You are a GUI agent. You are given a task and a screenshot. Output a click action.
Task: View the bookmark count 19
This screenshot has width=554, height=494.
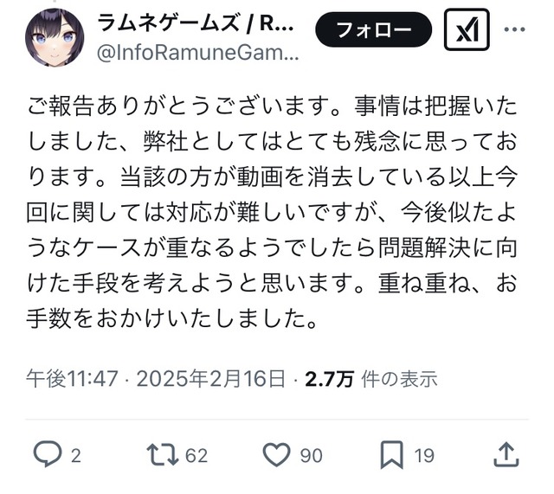[x=424, y=456]
